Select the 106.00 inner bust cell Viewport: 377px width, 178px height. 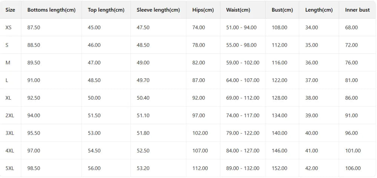(x=353, y=169)
